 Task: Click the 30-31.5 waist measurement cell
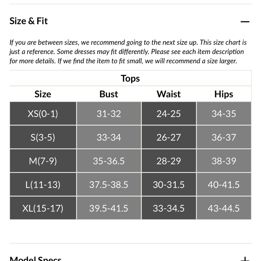click(x=169, y=185)
